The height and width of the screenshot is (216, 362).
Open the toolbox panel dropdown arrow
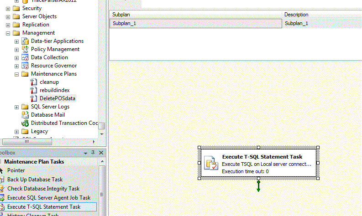point(85,153)
